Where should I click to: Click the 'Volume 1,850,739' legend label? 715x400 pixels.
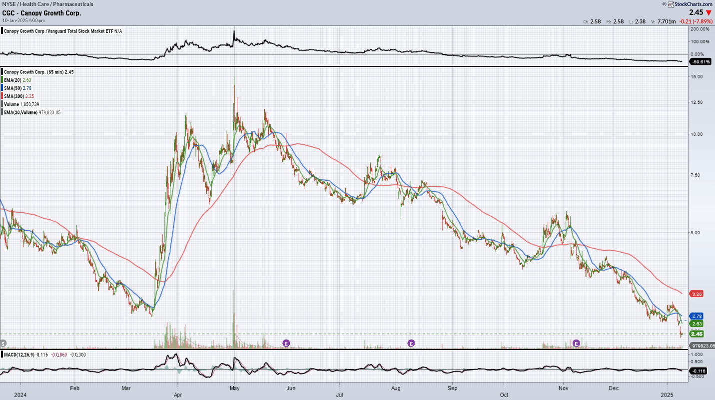(21, 104)
